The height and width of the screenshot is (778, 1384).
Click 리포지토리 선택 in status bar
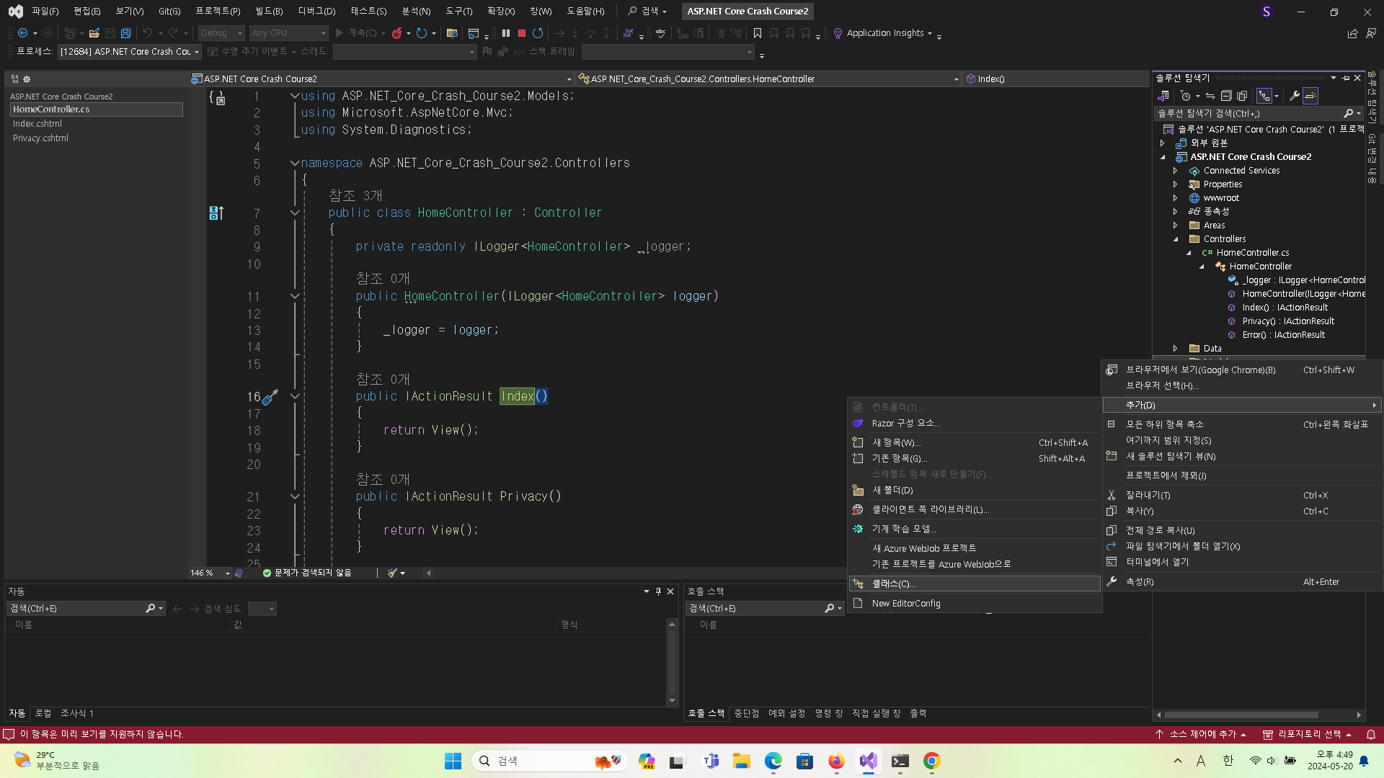pos(1307,734)
